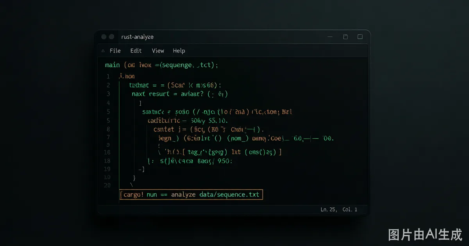The width and height of the screenshot is (469, 246).
Task: Click the rust-analyze window title
Action: (138, 37)
